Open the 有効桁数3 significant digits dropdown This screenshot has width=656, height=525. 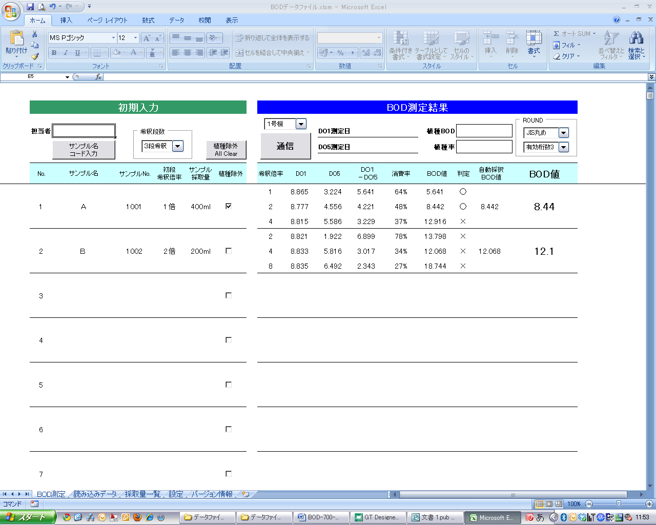564,147
